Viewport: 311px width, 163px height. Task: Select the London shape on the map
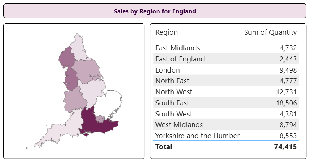pyautogui.click(x=100, y=119)
